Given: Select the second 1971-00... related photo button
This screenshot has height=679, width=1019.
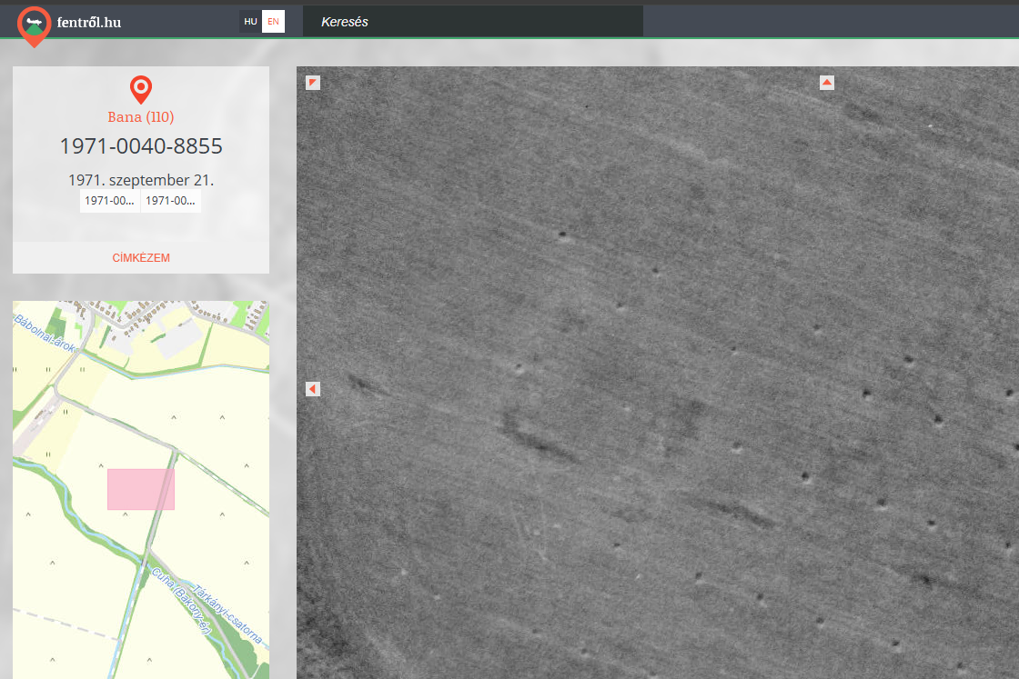Looking at the screenshot, I should pos(171,201).
